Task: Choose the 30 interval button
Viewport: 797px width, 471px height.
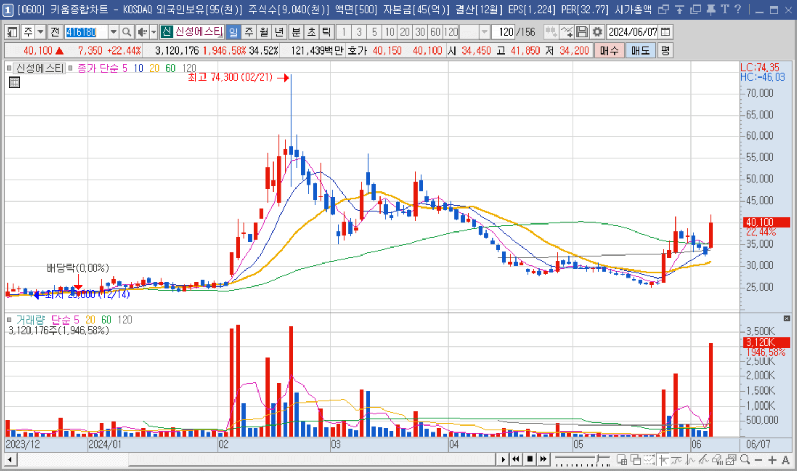Action: [420, 32]
